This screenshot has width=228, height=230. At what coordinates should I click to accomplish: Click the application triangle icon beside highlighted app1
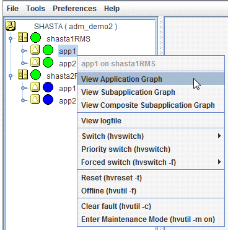(35, 50)
